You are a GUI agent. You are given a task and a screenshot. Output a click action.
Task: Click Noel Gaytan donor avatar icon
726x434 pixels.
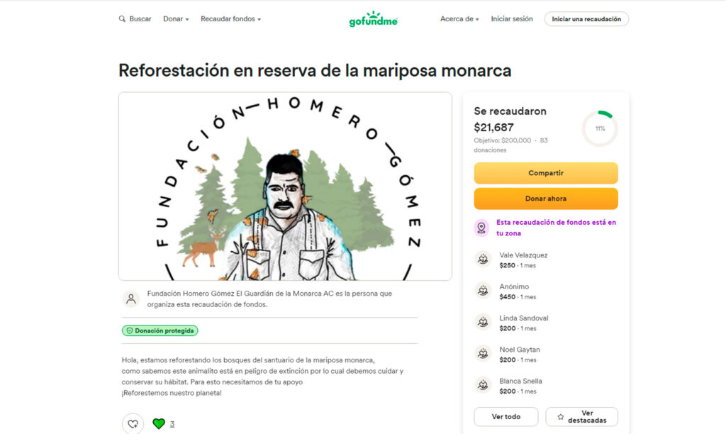tap(483, 354)
